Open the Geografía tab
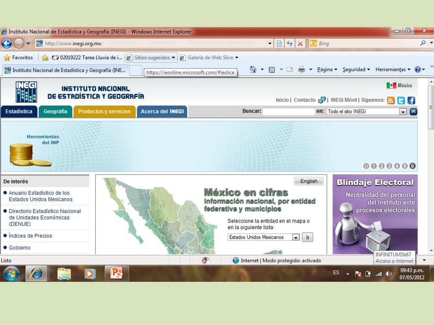This screenshot has width=434, height=325. [56, 112]
